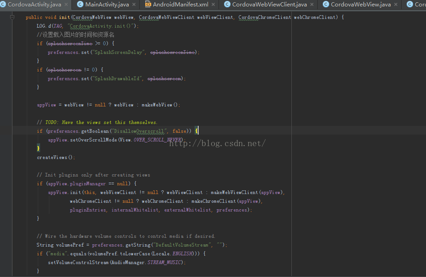426x277 pixels.
Task: Click the XML file icon on AndroidManifest.xml tab
Action: pyautogui.click(x=148, y=5)
